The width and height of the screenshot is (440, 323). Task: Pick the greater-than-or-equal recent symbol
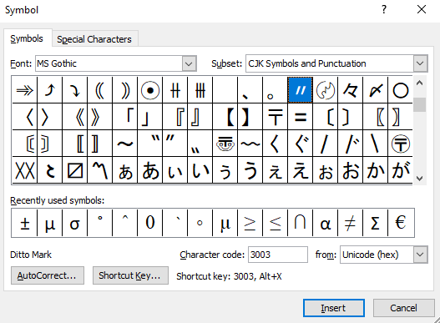250,223
